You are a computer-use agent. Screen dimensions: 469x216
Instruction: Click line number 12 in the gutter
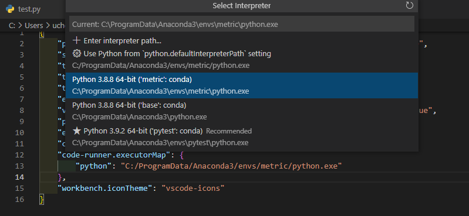tap(19, 155)
